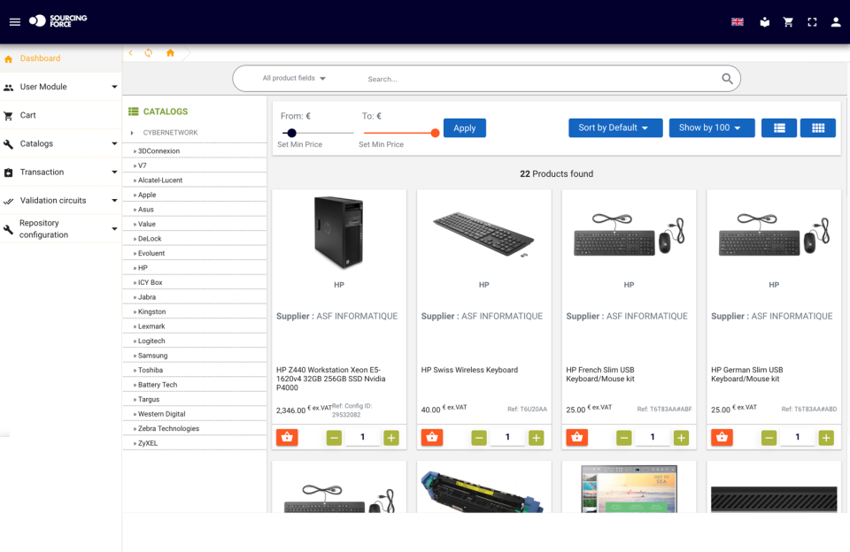Adjust the maximum price slider handle
850x552 pixels.
(x=435, y=133)
